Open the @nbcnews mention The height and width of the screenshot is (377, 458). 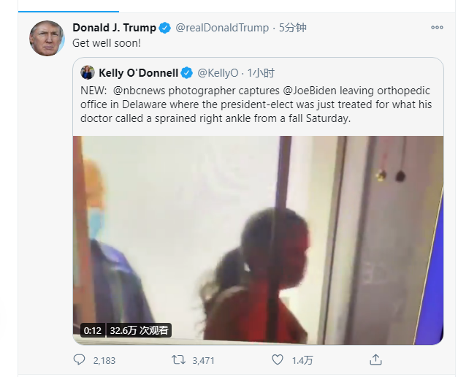click(139, 91)
